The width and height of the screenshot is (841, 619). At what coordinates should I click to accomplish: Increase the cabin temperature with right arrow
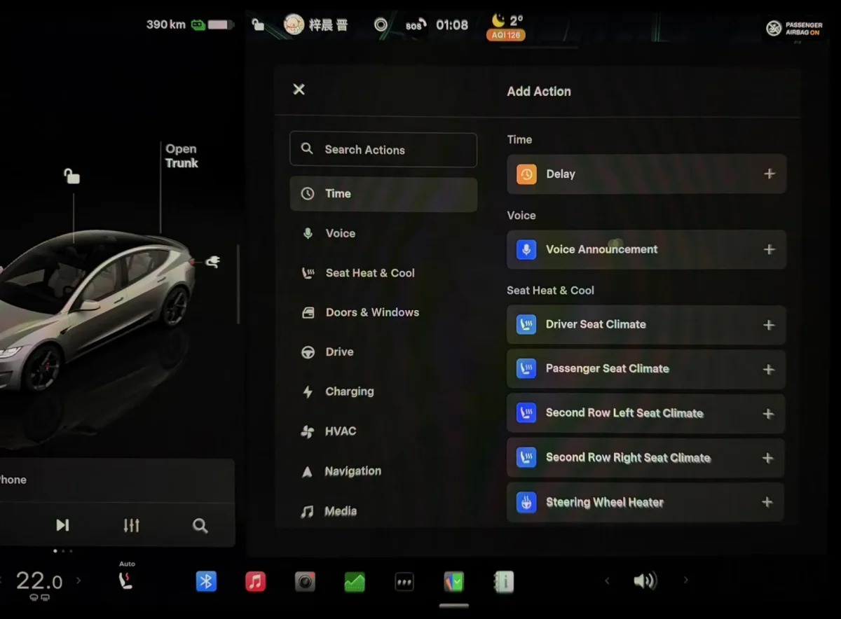point(78,580)
